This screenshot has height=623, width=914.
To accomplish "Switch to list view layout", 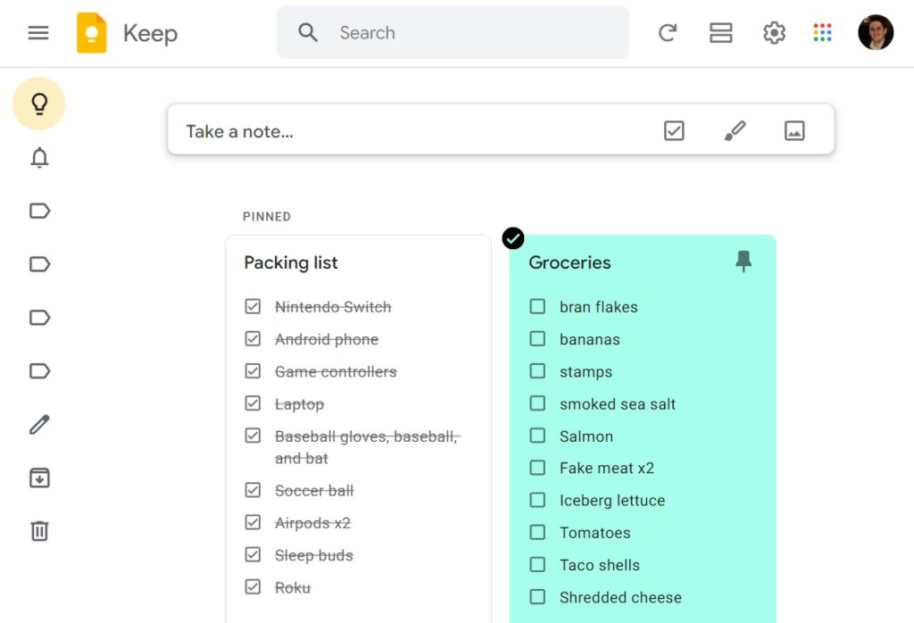I will pos(720,33).
